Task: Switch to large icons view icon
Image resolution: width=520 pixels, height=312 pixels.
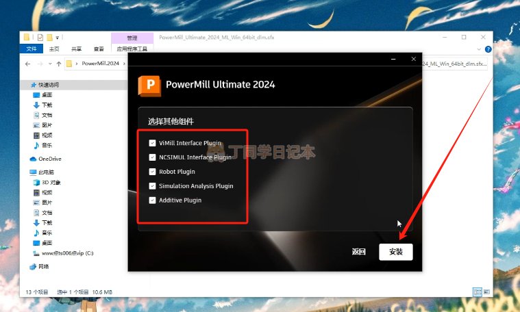Action: (x=486, y=291)
